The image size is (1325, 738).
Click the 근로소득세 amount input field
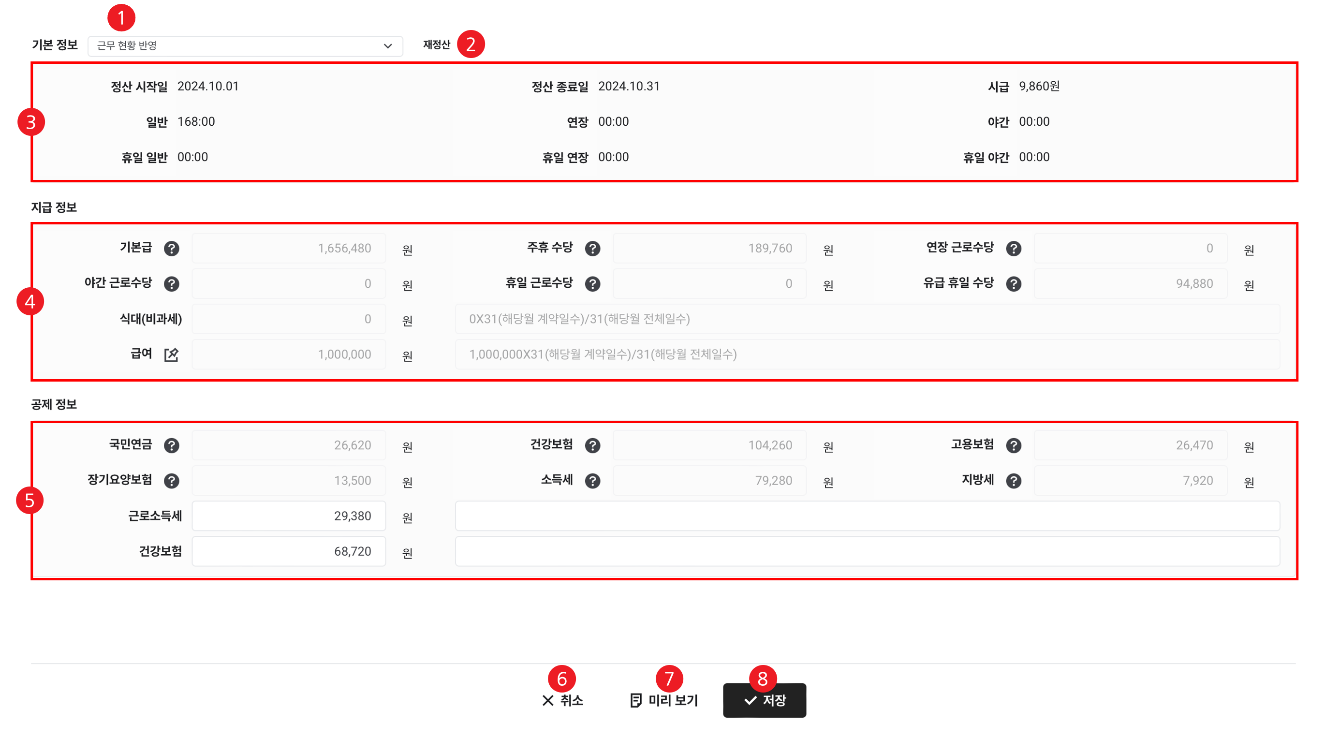click(x=289, y=516)
